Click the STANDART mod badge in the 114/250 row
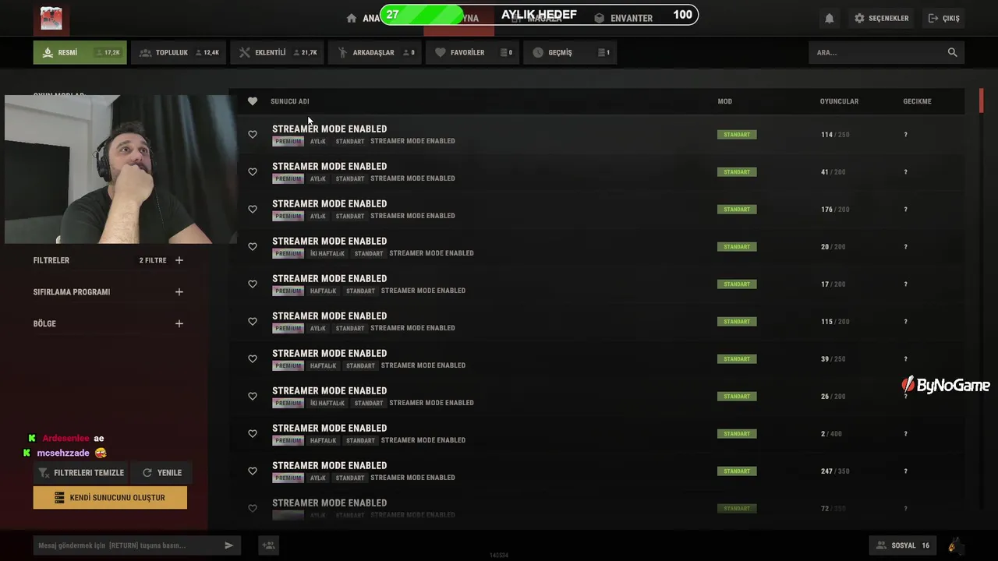Image resolution: width=998 pixels, height=561 pixels. coord(737,135)
